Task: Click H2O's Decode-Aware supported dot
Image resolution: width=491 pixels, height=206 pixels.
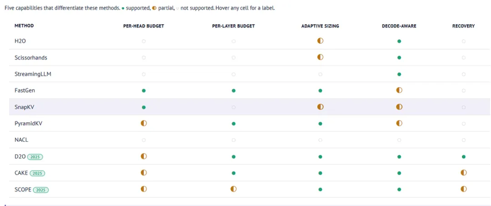Action: [399, 41]
